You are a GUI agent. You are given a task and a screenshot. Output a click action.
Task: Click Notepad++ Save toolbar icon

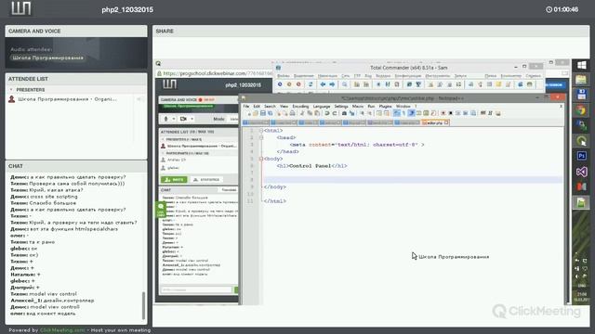point(263,113)
